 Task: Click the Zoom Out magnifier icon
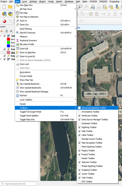[x=17, y=25]
